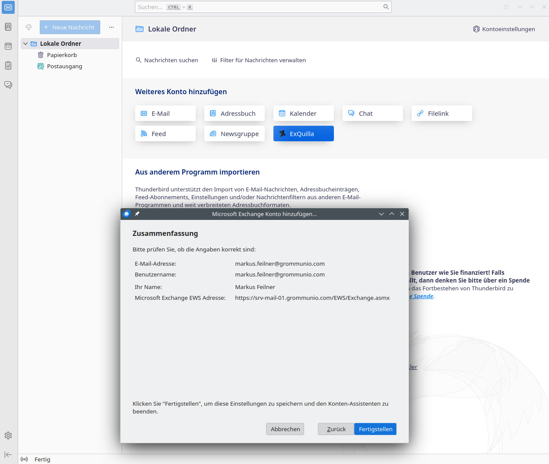
Task: Click the pin icon on Exchange dialog
Action: click(x=137, y=214)
